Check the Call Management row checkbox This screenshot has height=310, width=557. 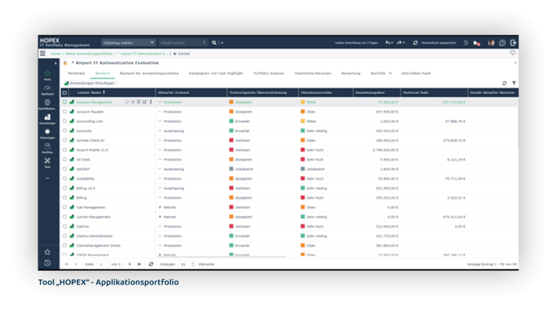pos(65,207)
